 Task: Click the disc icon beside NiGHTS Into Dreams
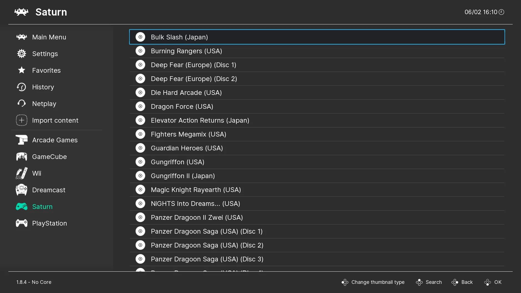140,203
